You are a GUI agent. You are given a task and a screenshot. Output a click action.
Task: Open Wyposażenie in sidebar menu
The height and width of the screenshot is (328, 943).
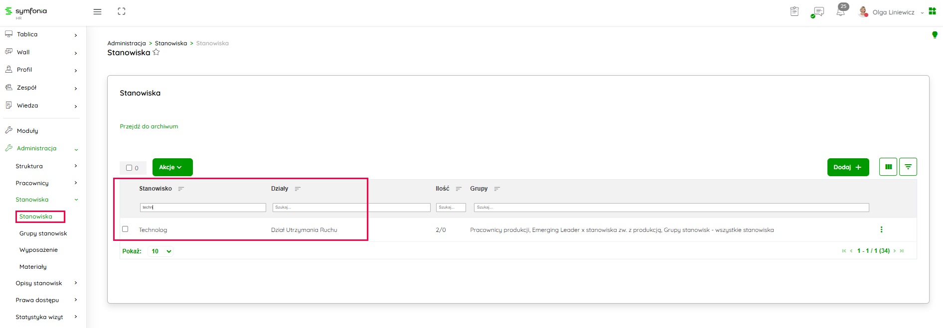coord(38,250)
